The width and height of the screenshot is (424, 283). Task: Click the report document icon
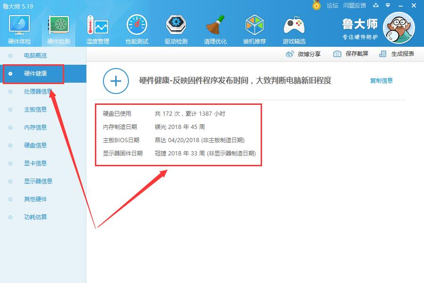tap(382, 54)
